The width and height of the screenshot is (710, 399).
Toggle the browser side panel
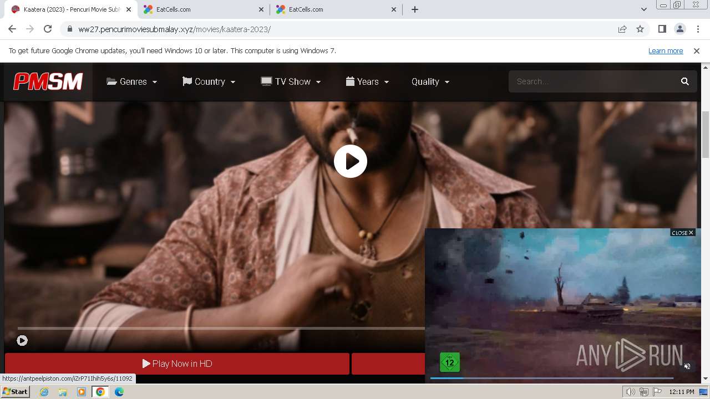pyautogui.click(x=662, y=29)
